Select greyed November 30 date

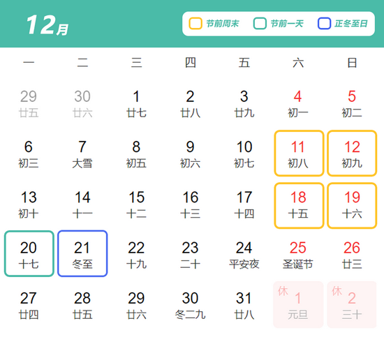82,103
